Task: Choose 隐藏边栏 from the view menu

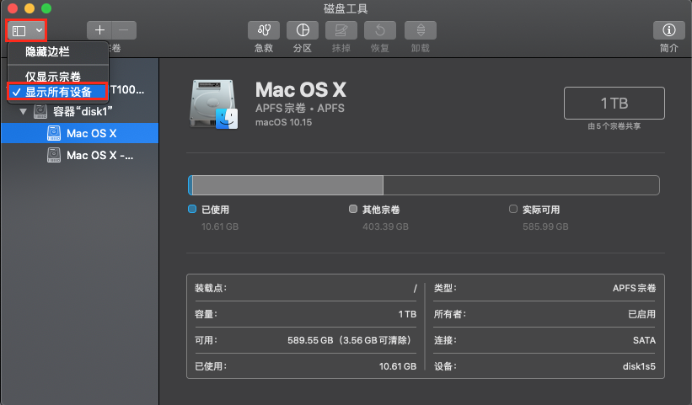Action: tap(48, 52)
